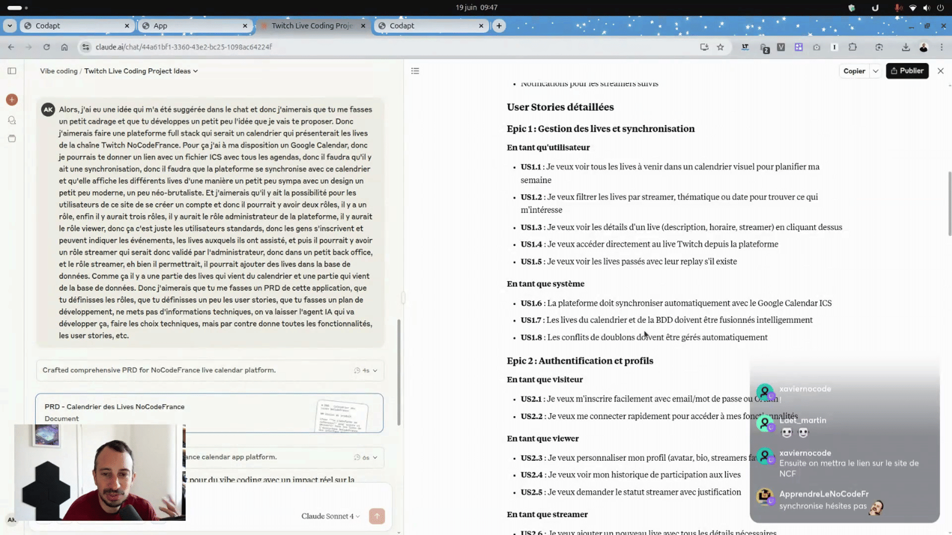
Task: Bookmark this page with the star icon
Action: pos(720,47)
